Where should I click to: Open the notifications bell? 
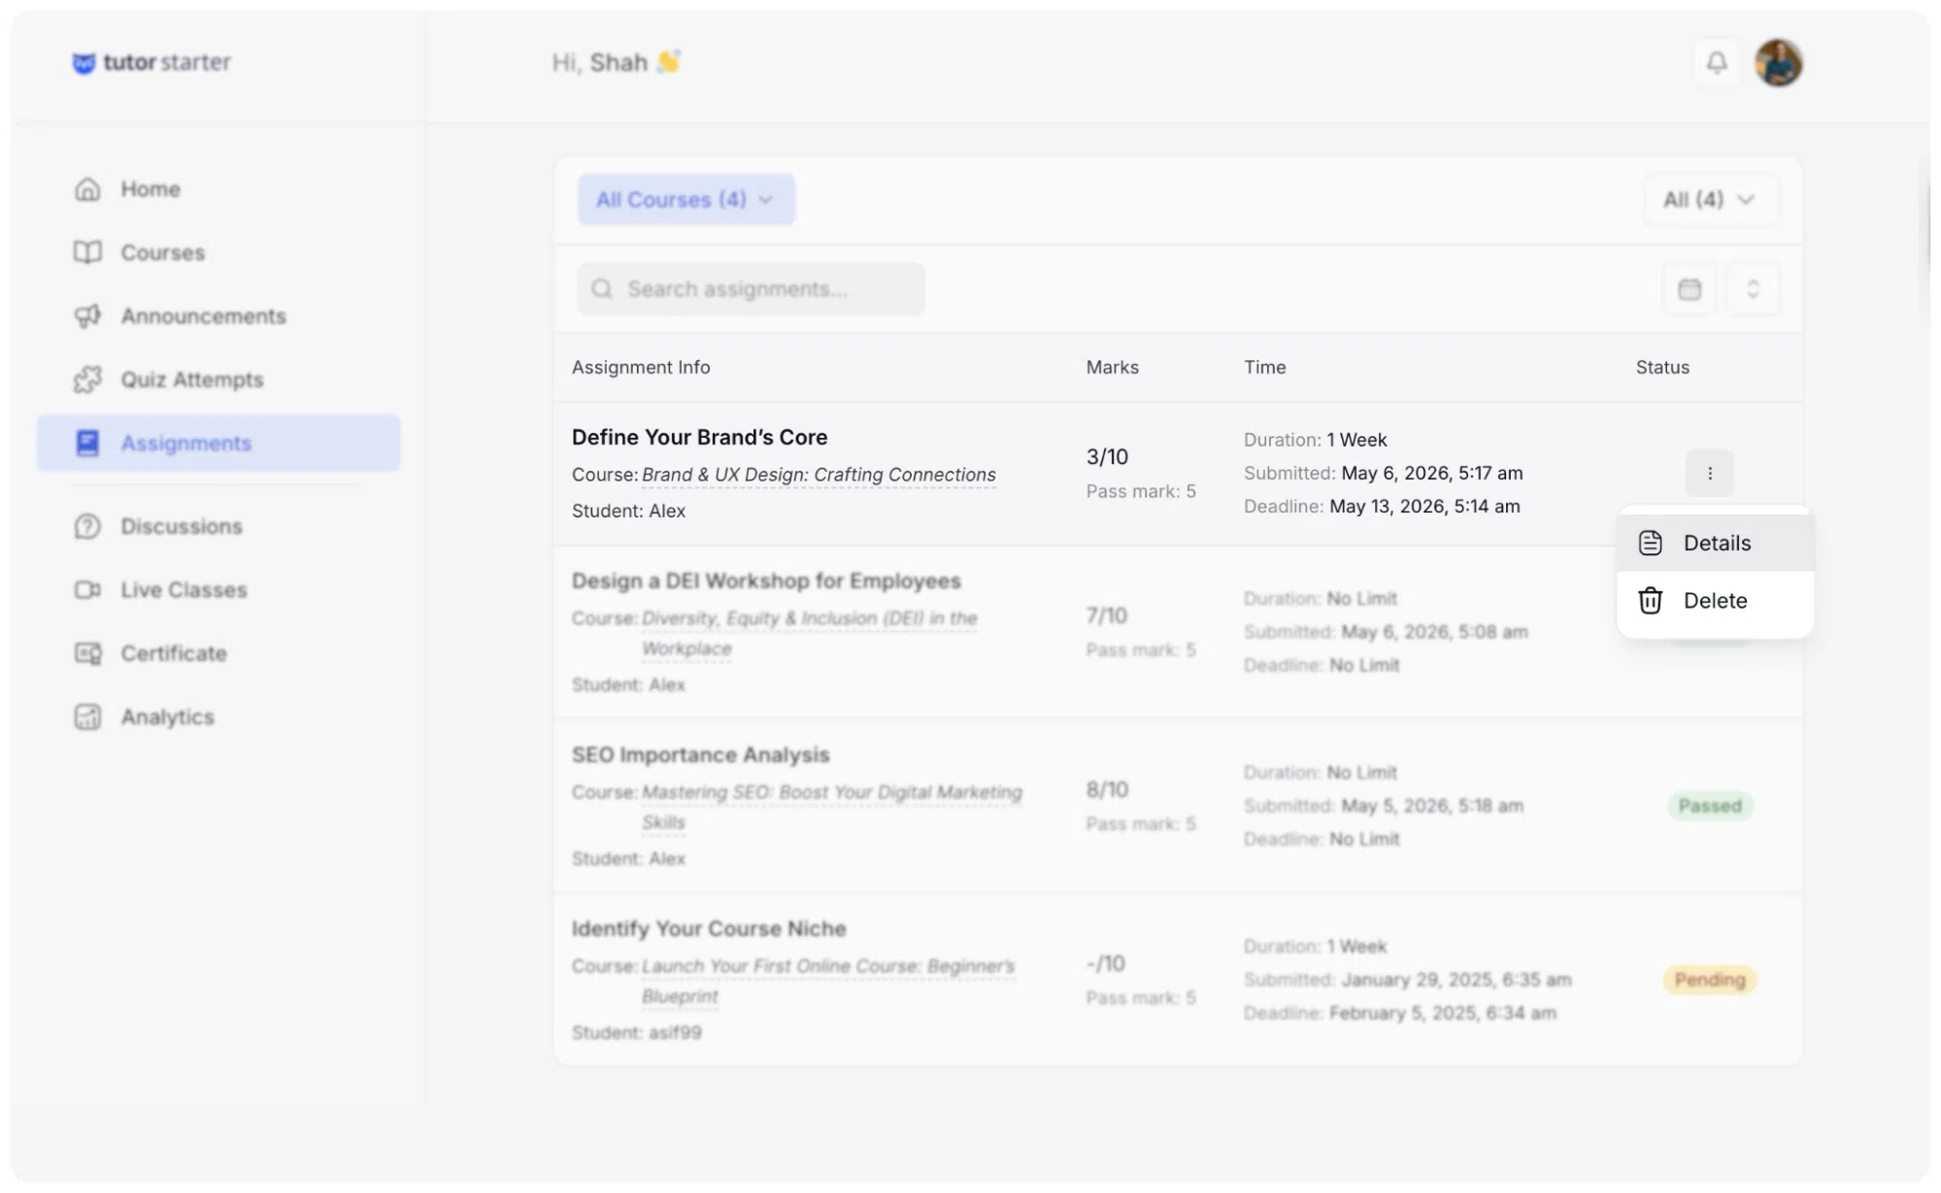click(1717, 63)
